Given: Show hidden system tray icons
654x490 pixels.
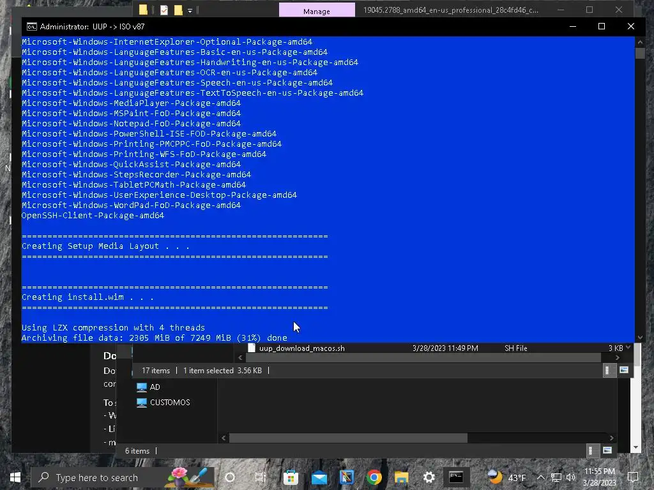Looking at the screenshot, I should [540, 477].
